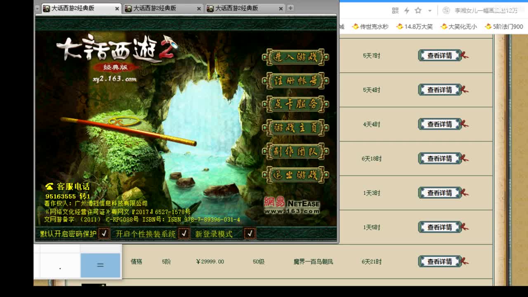
Task: Click the 魔界一百鸟朝凤 server cell
Action: pyautogui.click(x=313, y=262)
